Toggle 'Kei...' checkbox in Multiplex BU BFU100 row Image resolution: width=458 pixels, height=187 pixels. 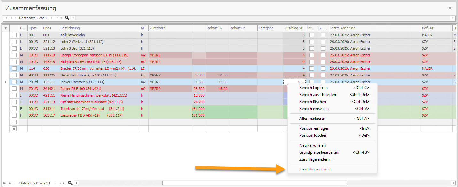tap(311, 62)
